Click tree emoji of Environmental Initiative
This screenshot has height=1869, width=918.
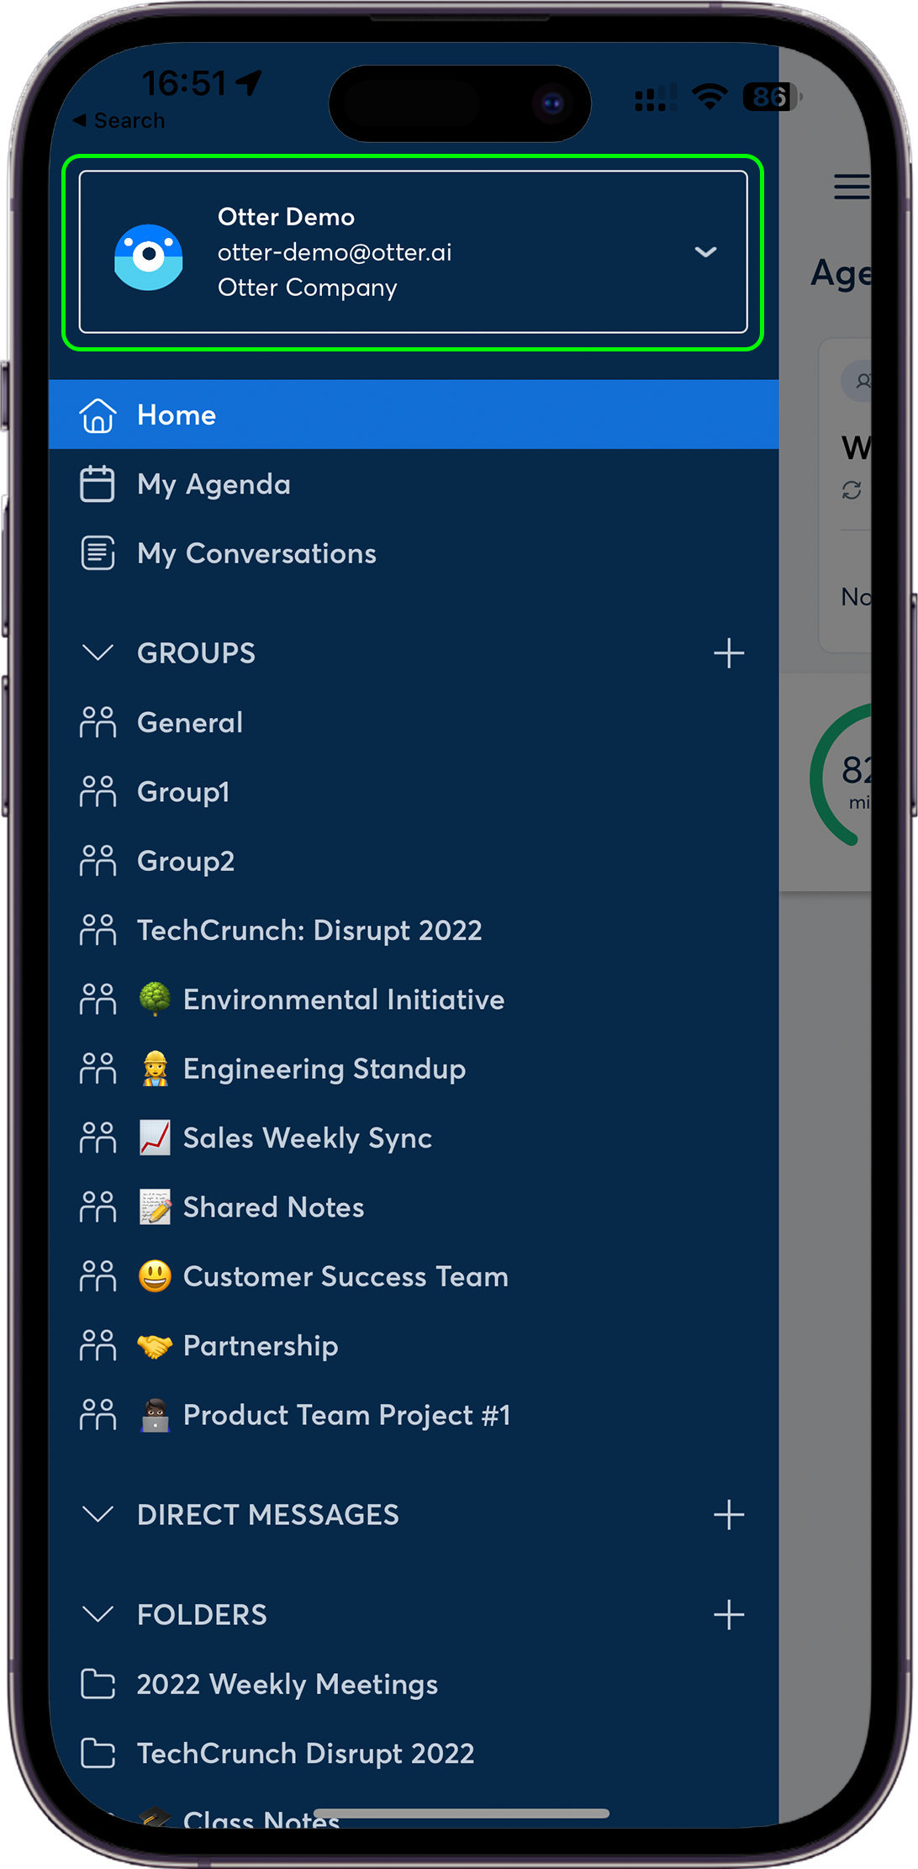(x=155, y=999)
